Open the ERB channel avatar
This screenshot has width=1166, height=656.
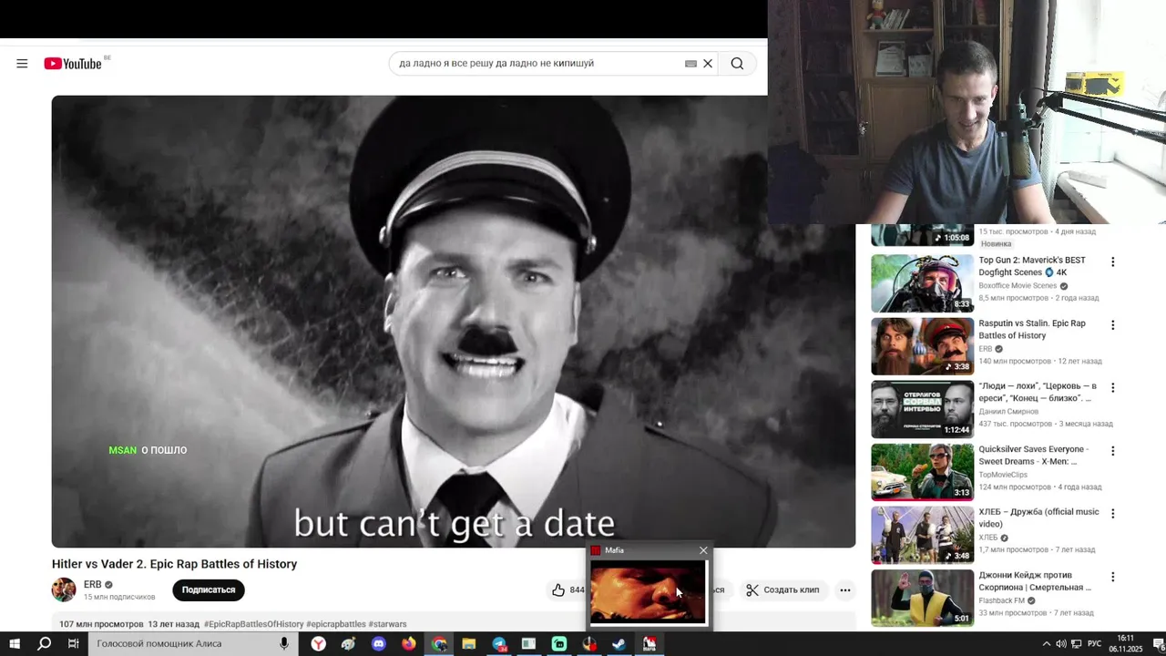[64, 589]
